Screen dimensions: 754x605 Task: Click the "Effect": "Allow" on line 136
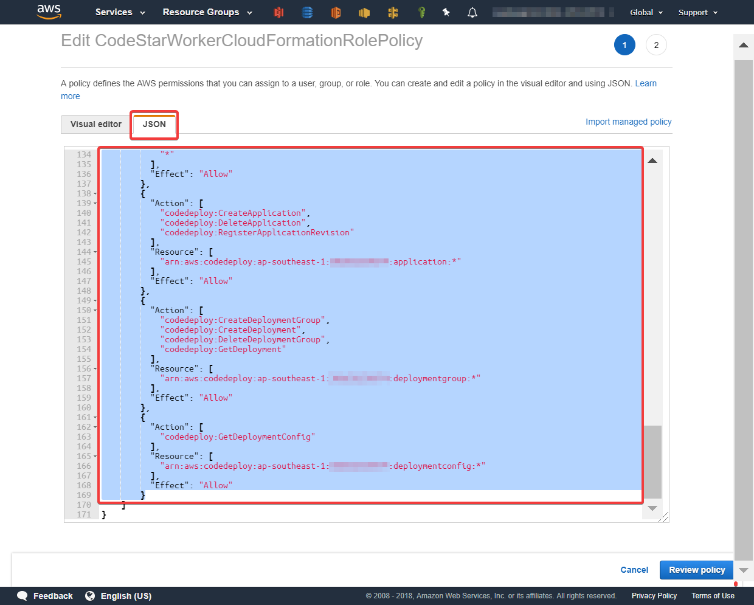[192, 175]
